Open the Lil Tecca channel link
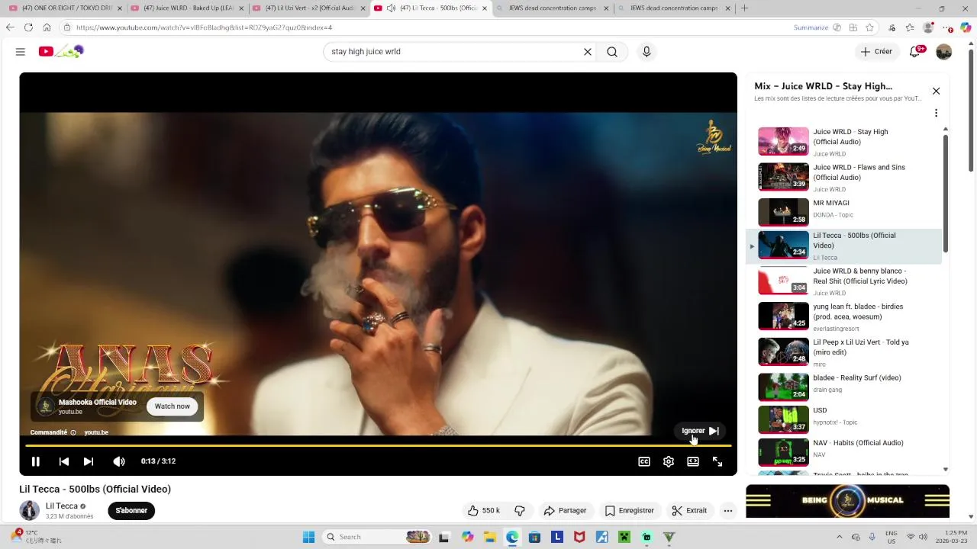This screenshot has height=549, width=977. tap(62, 506)
